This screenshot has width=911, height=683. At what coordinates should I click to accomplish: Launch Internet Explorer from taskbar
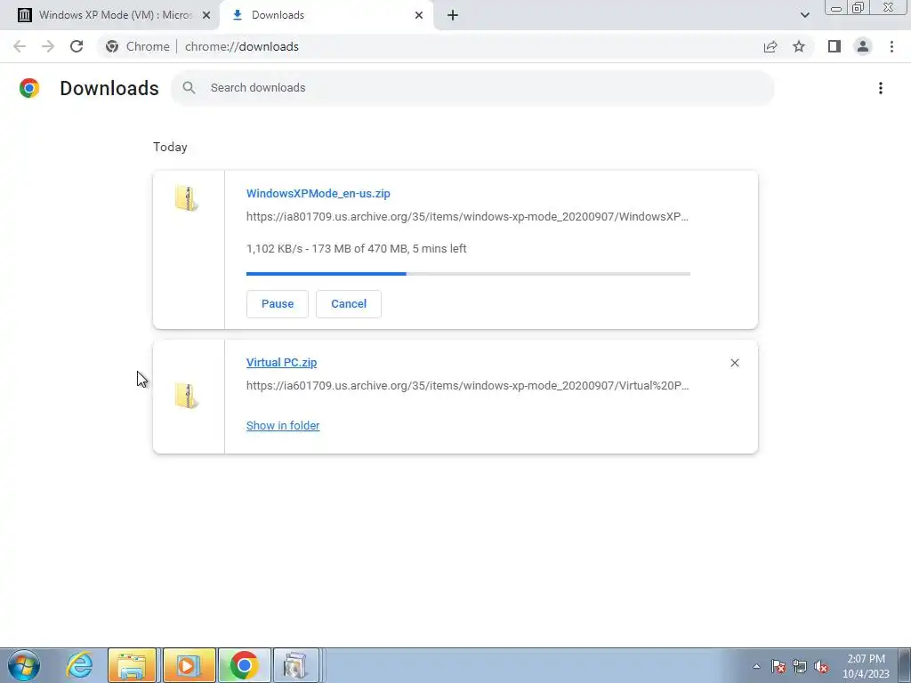tap(79, 665)
